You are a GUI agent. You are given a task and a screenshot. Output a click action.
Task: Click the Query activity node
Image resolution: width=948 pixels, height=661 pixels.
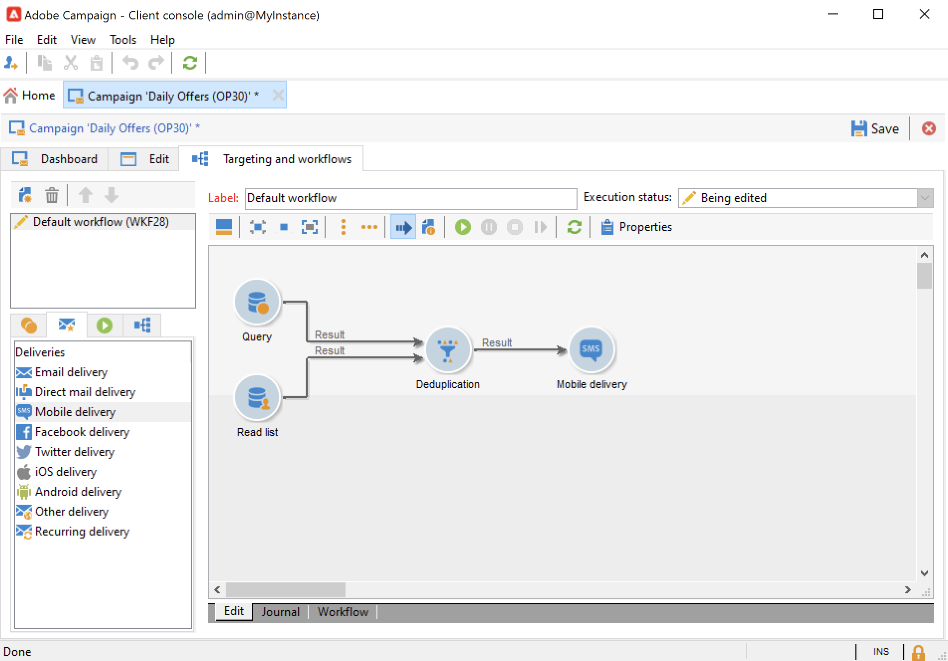257,302
